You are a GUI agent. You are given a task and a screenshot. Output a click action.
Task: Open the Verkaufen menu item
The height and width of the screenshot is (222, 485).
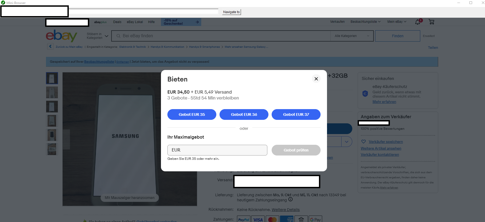(337, 22)
